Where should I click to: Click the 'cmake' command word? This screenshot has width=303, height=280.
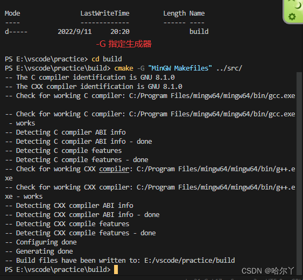coord(124,68)
